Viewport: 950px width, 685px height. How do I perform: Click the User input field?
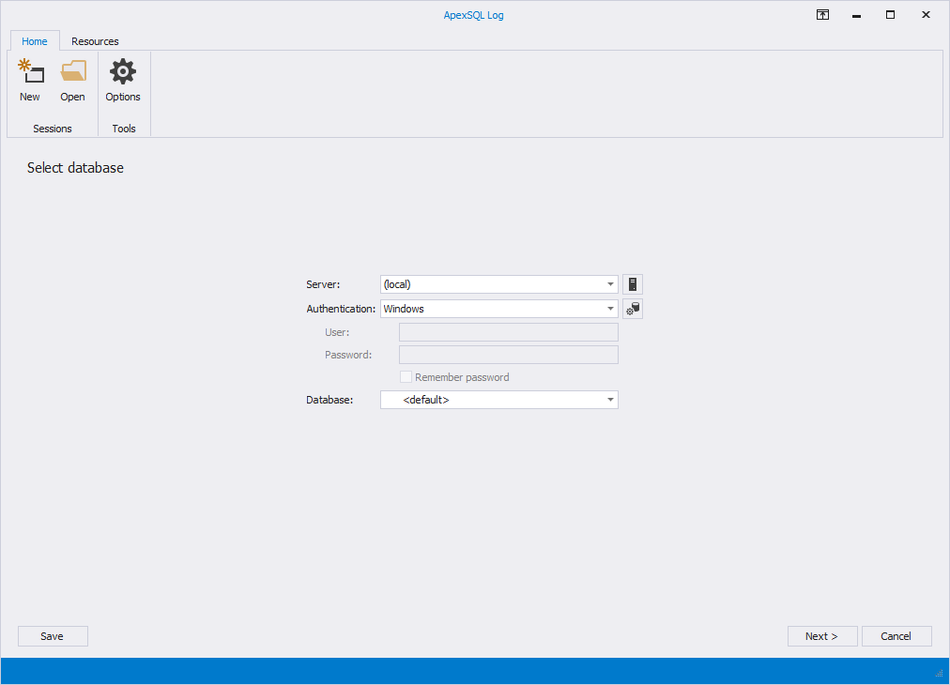click(508, 332)
